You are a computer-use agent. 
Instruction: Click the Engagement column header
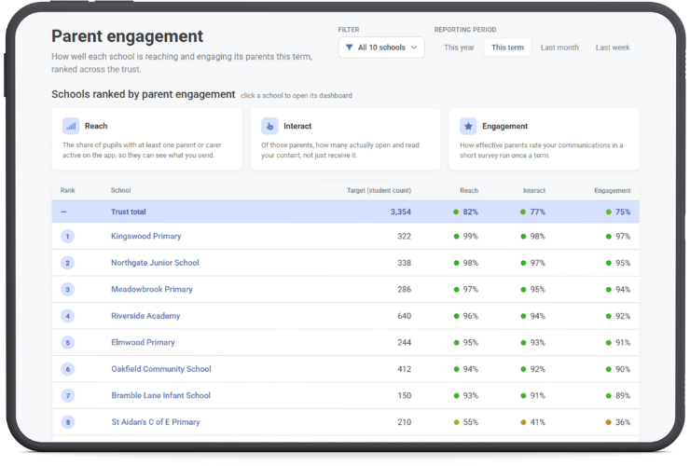pyautogui.click(x=612, y=190)
